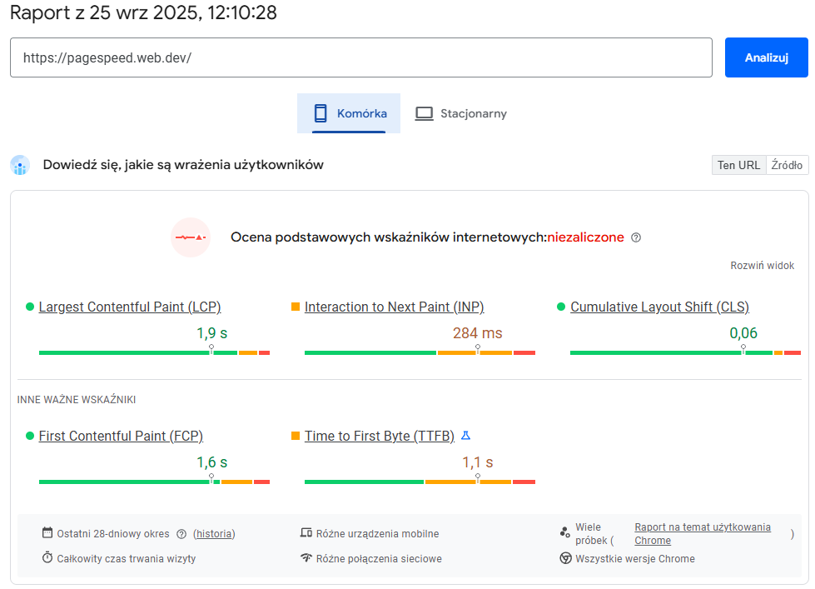Click the Wi-Fi icon next to Różne połączenia sieciowe

305,559
